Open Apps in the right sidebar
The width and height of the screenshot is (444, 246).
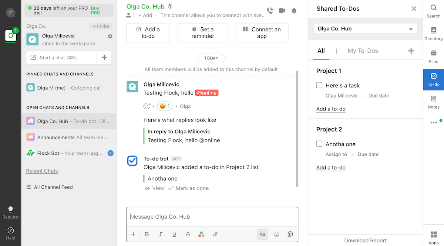434,238
